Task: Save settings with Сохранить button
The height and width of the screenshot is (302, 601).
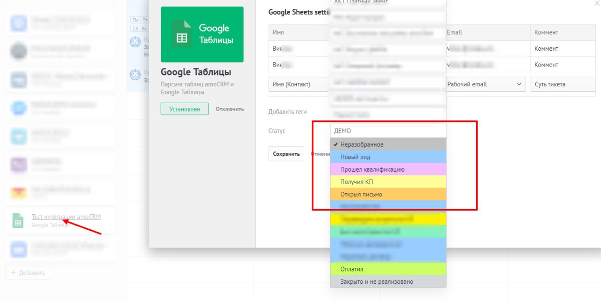Action: (x=286, y=154)
